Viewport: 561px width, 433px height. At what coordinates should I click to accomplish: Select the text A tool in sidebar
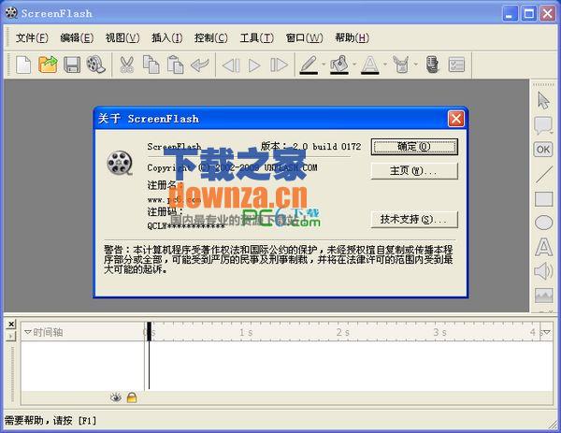(x=543, y=247)
